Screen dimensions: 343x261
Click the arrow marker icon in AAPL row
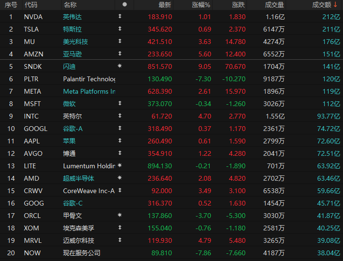point(119,141)
